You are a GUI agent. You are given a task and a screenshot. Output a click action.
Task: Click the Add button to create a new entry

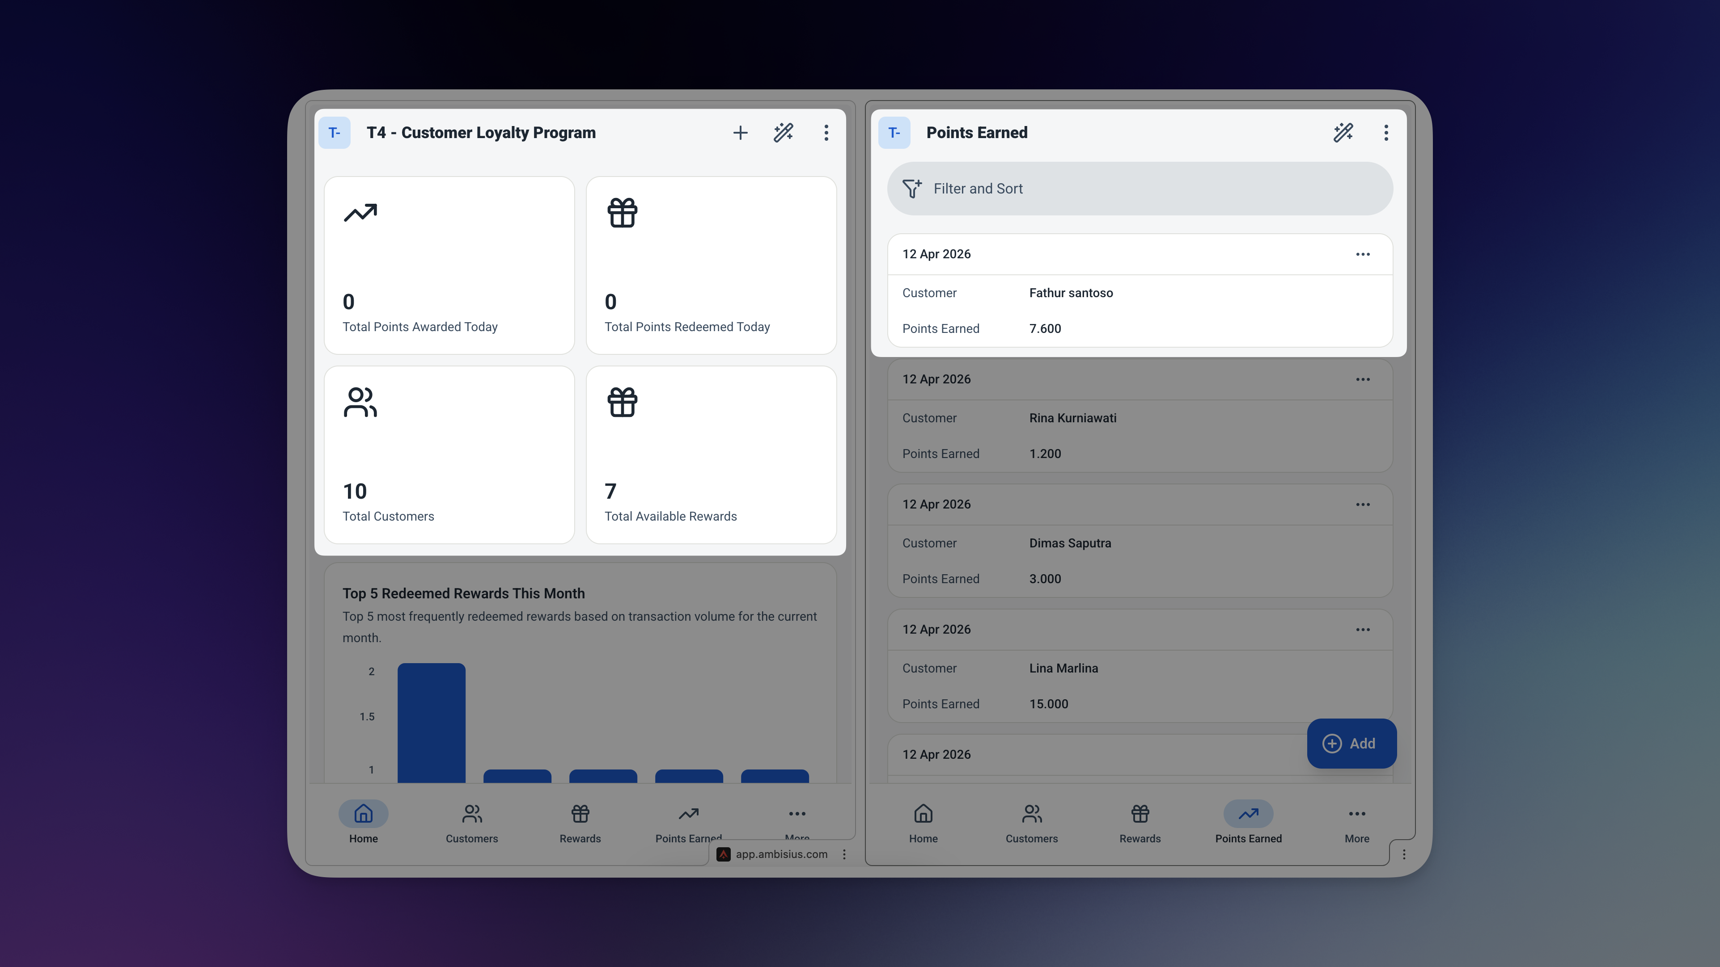pyautogui.click(x=1351, y=744)
